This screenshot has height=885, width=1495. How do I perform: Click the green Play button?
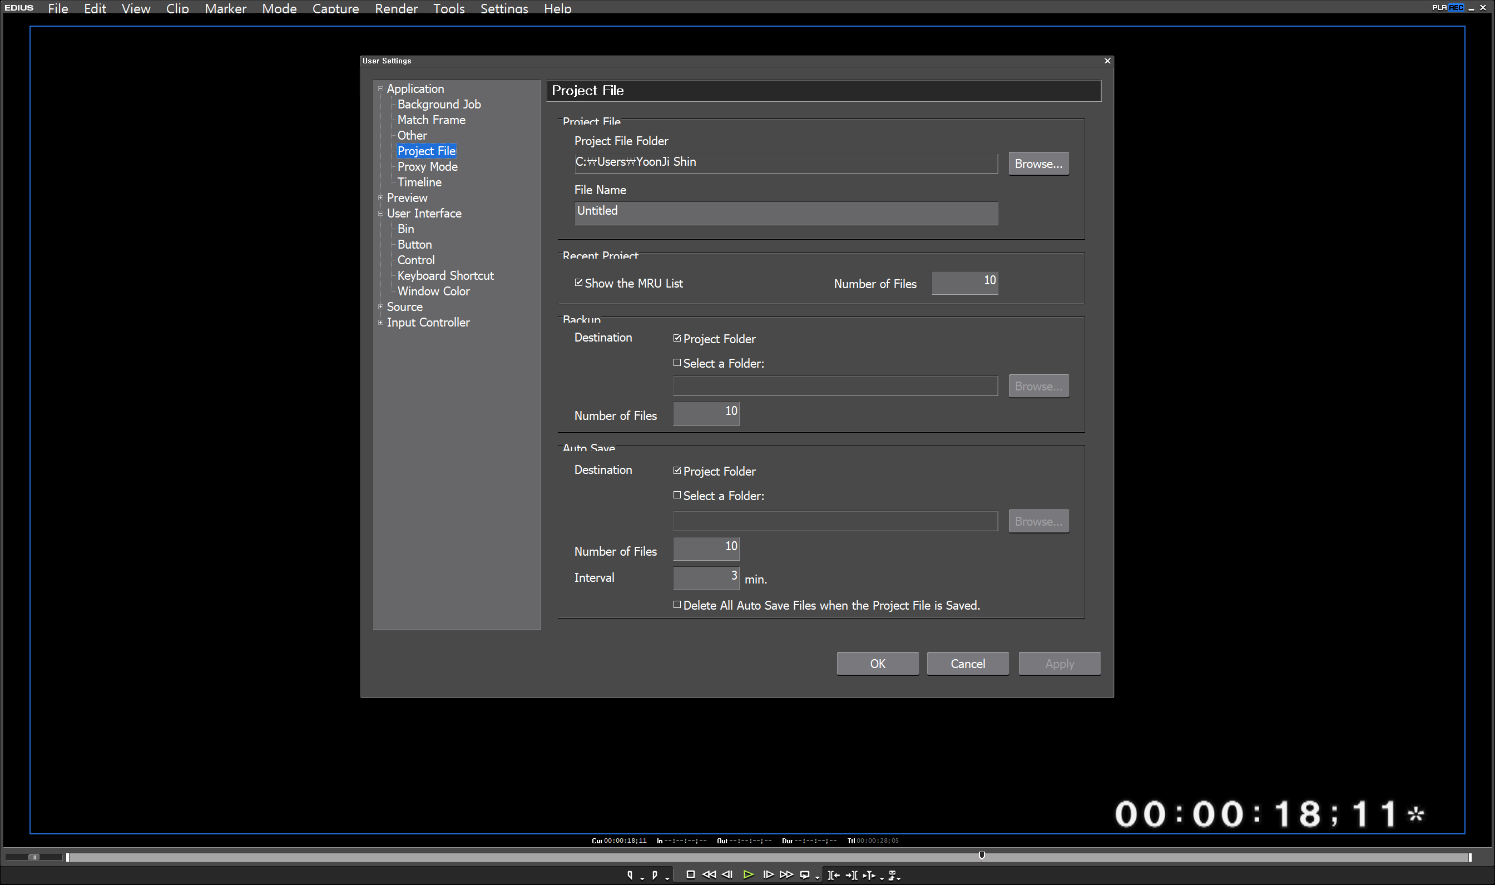click(x=748, y=875)
